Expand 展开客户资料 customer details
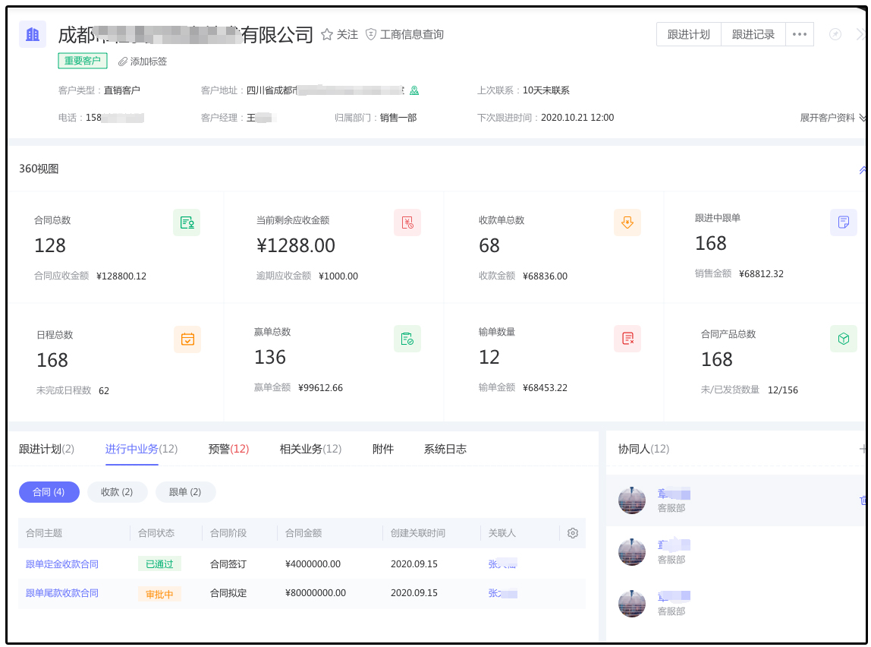 [832, 118]
